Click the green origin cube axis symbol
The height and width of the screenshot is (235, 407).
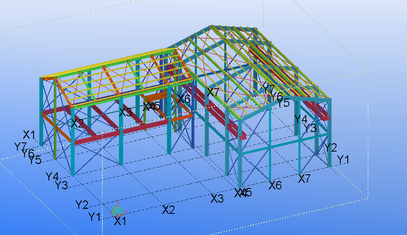(x=117, y=210)
